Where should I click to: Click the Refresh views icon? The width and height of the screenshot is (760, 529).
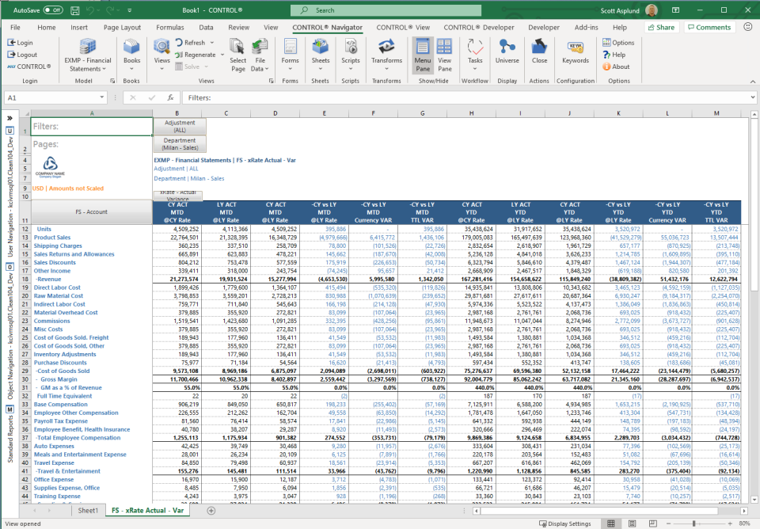click(x=180, y=43)
